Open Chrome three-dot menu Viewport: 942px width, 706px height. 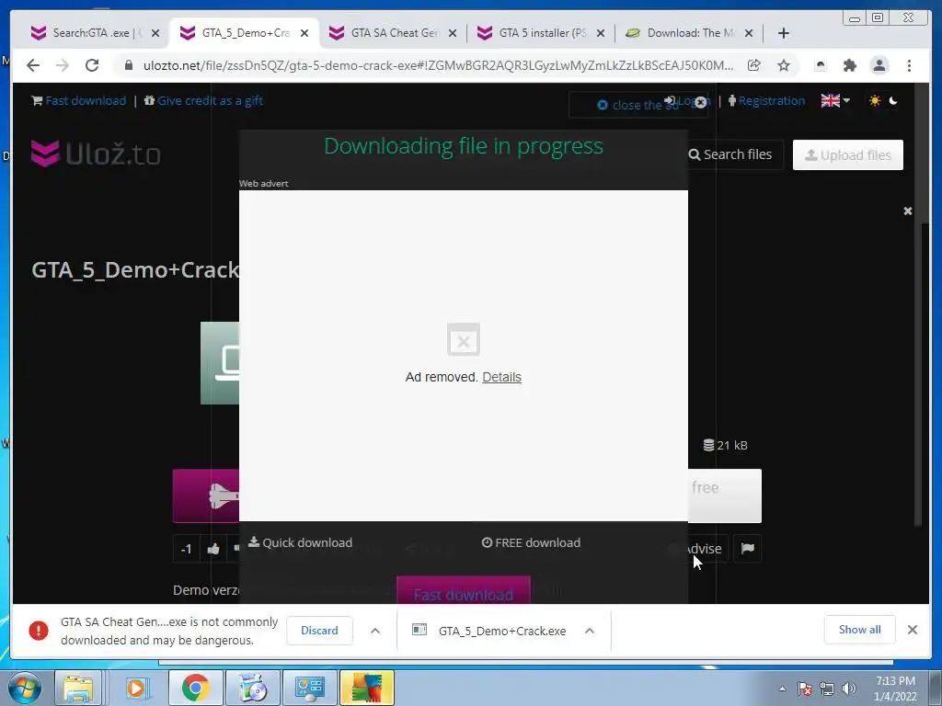[x=909, y=65]
